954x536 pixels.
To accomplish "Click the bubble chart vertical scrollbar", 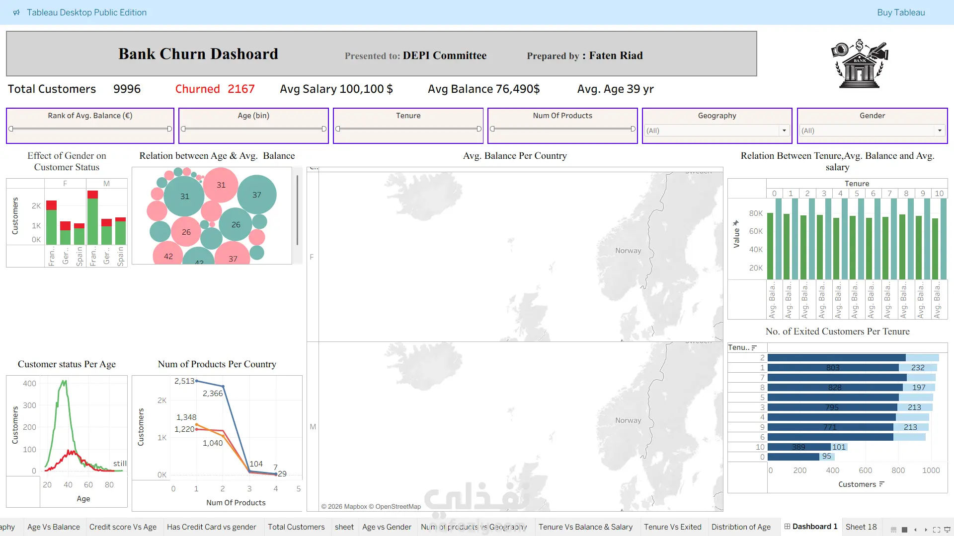I will (x=297, y=210).
